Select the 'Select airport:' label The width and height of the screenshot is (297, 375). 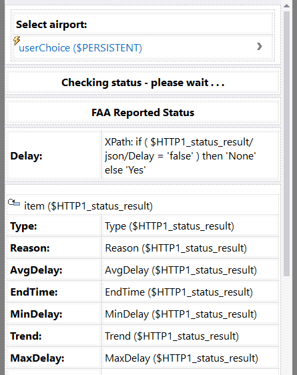(51, 25)
